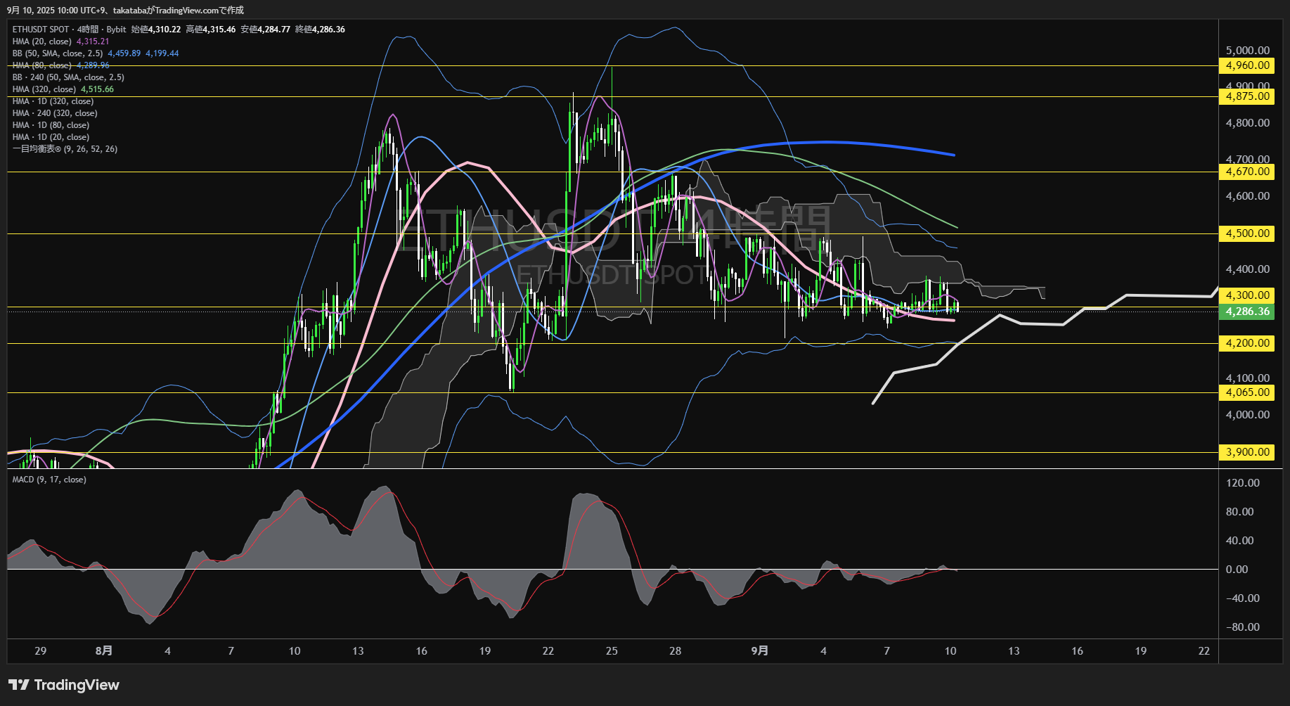Select the HMA · 1D (320, close) label
Image resolution: width=1290 pixels, height=706 pixels.
(x=53, y=101)
